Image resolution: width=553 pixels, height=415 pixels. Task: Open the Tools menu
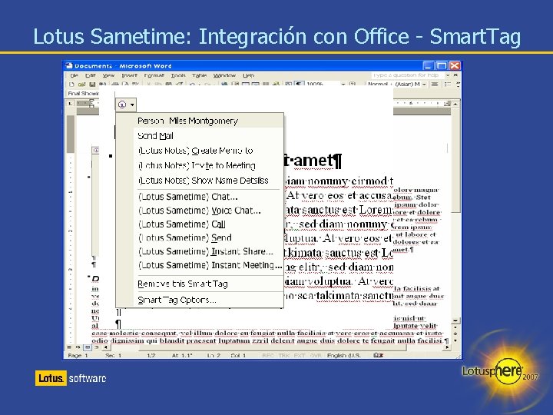point(178,75)
